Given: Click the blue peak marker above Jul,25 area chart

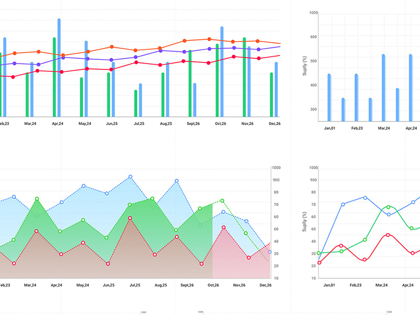Looking at the screenshot, I should 131,176.
